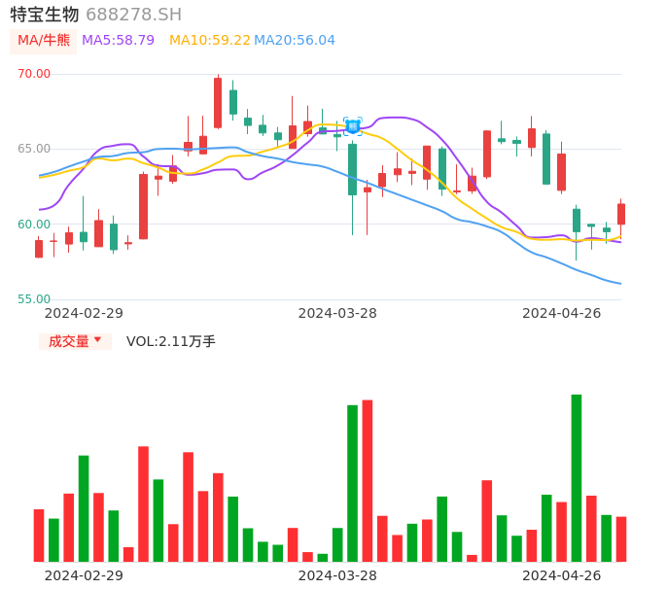Click MA20:56.04 legend entry
667x589 pixels.
pyautogui.click(x=295, y=41)
